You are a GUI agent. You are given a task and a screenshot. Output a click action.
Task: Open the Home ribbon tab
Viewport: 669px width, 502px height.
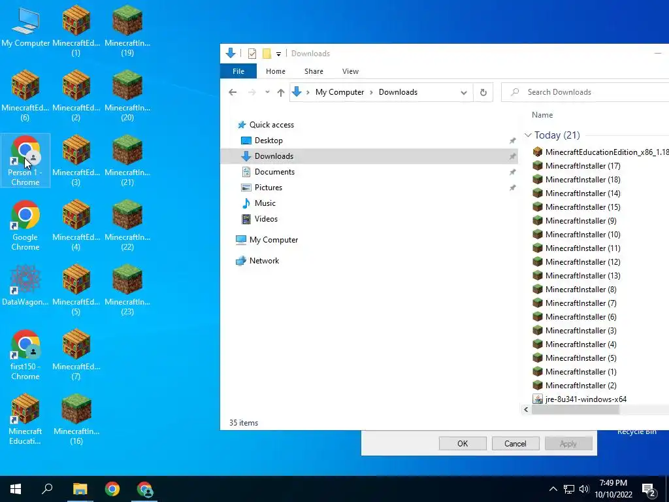pos(276,71)
